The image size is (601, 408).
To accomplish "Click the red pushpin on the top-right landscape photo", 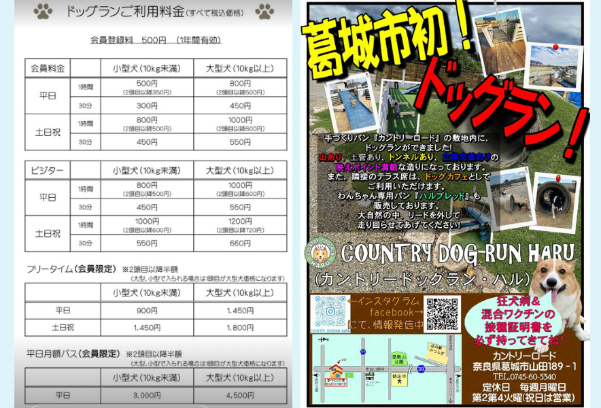I will (x=555, y=47).
